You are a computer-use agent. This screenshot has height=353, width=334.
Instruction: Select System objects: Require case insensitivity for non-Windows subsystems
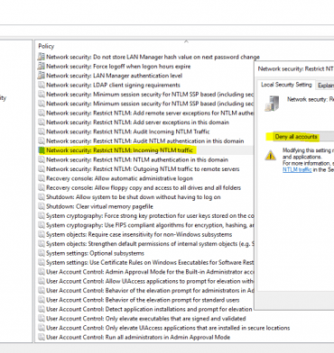(x=139, y=234)
